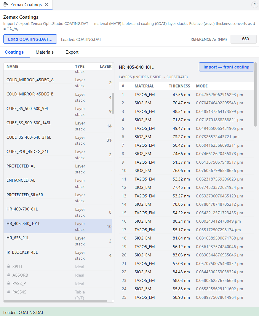
Task: Click the 80.24 nm thickness cell
Action: (181, 221)
